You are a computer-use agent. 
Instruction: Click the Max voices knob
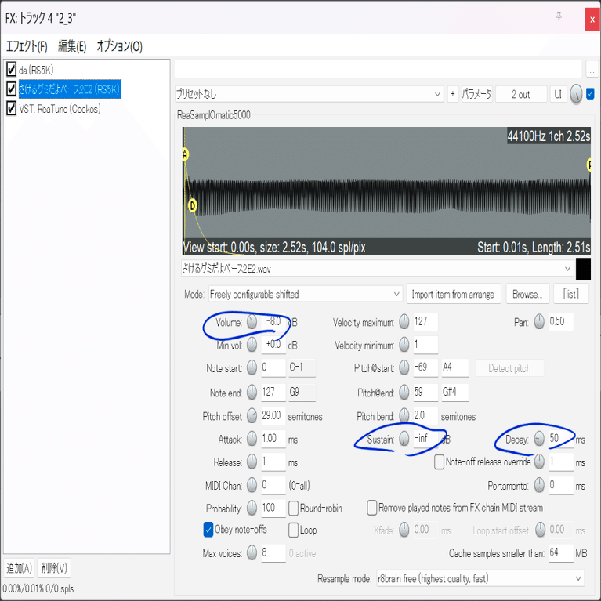click(x=252, y=552)
